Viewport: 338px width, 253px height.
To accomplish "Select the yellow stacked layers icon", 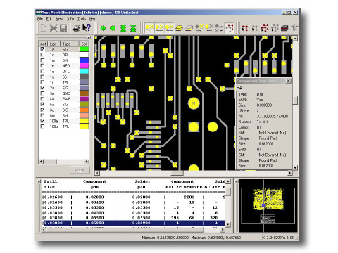I will (x=179, y=28).
